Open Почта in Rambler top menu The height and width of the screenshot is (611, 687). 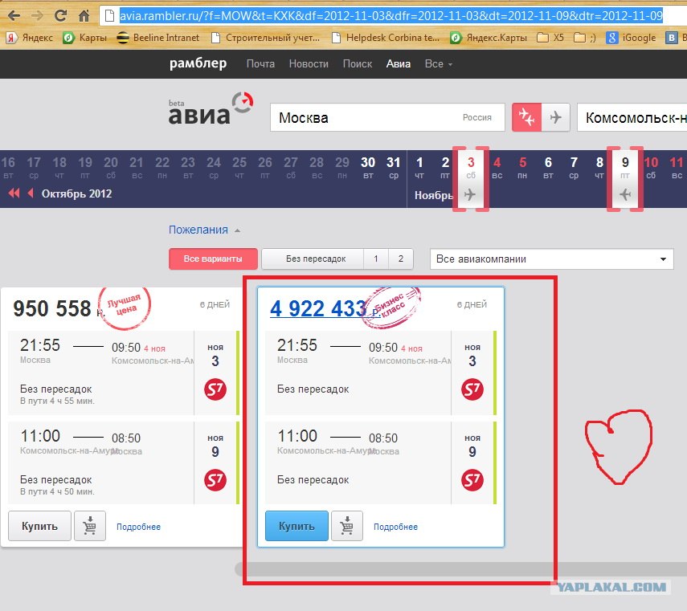point(260,64)
